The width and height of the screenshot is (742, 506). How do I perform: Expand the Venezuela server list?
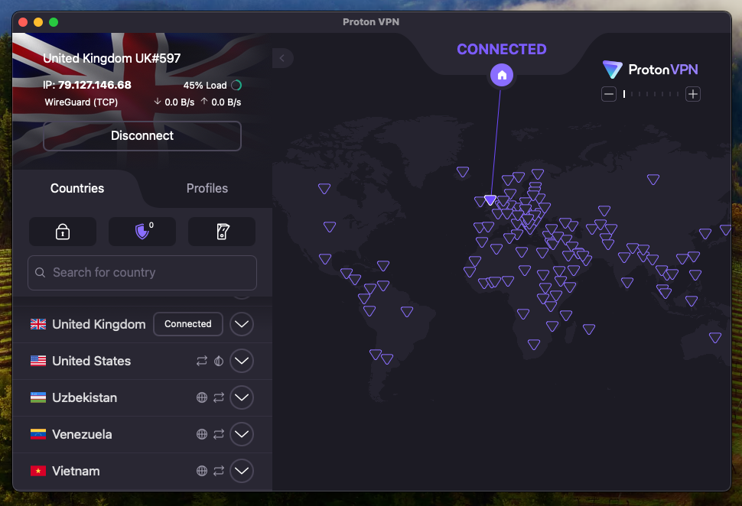pos(241,434)
